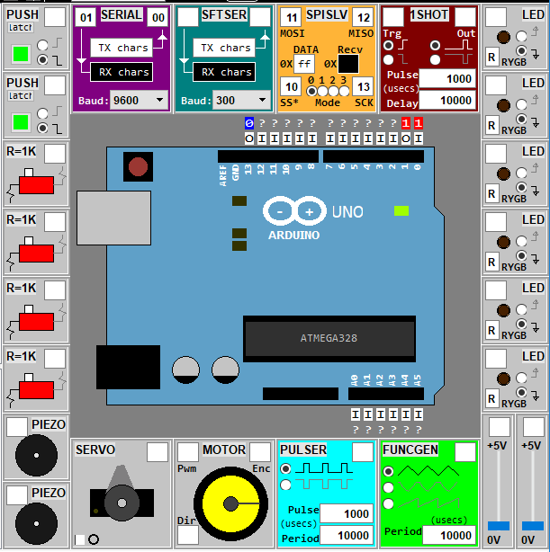550x552 pixels.
Task: Click the FUNCGEN pin box
Action: 465,452
